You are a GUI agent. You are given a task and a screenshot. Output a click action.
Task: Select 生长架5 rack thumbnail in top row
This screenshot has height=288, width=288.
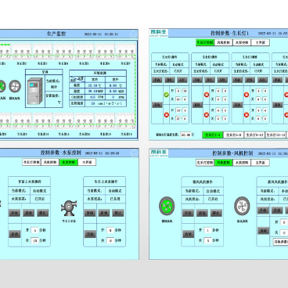coord(84,51)
